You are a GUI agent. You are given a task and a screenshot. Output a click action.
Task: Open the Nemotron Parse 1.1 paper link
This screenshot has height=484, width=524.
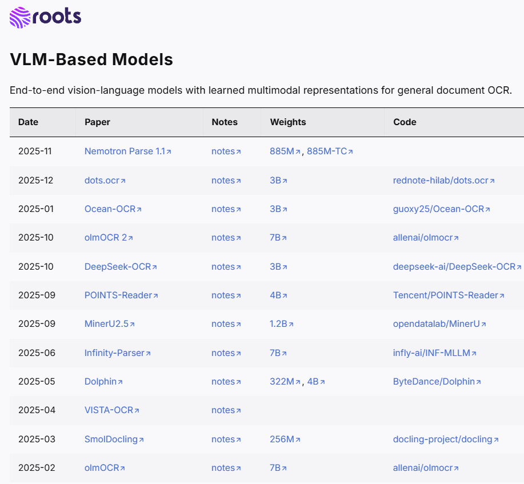point(123,151)
